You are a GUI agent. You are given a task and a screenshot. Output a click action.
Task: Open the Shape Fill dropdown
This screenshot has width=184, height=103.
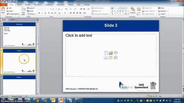click(x=147, y=8)
